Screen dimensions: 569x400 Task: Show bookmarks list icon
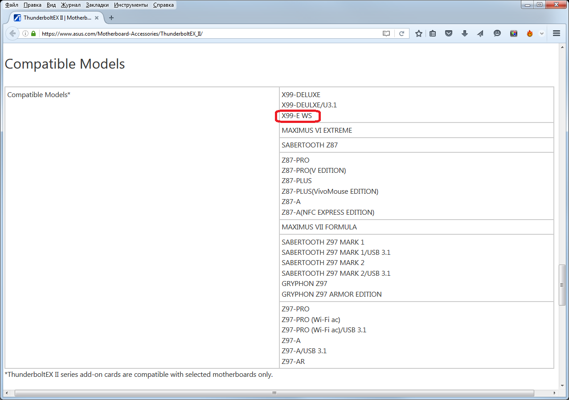tap(433, 33)
